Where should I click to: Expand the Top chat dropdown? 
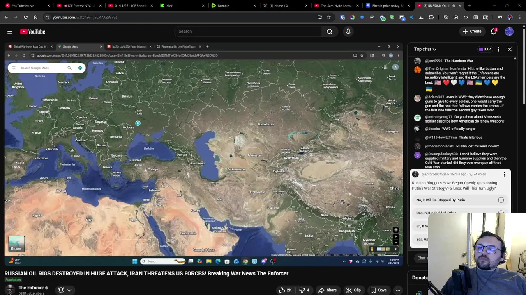(425, 49)
